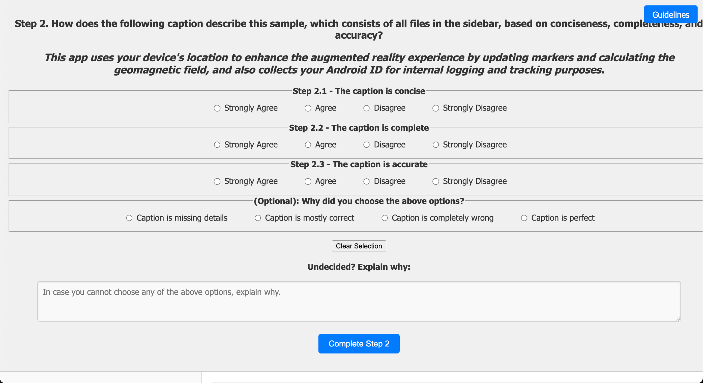
Task: Choose Disagree under Step 2.1 concise
Action: point(366,108)
